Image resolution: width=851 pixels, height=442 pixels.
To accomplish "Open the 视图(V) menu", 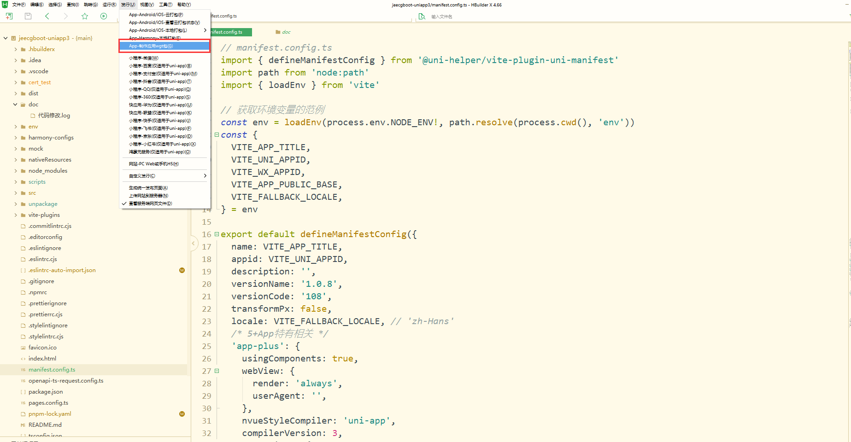I will 147,5.
